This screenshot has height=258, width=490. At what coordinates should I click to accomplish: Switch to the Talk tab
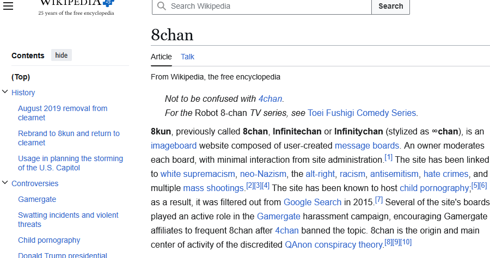(x=187, y=57)
